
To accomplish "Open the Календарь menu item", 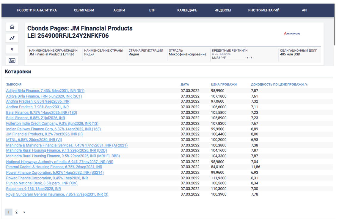I will click(x=187, y=10).
